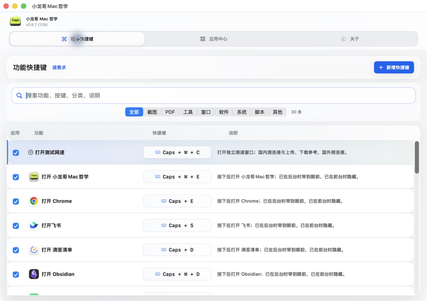Image resolution: width=427 pixels, height=301 pixels.
Task: Click the 新增快捷键 button
Action: [394, 67]
